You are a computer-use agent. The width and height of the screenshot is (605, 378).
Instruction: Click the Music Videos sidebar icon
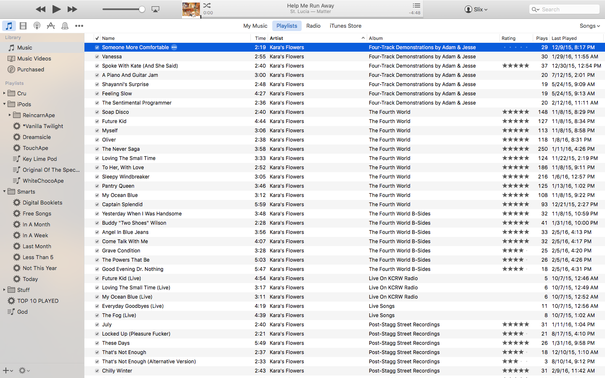pyautogui.click(x=11, y=58)
